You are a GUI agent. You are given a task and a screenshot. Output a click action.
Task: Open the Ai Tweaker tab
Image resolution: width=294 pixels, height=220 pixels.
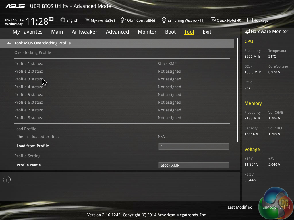click(84, 32)
